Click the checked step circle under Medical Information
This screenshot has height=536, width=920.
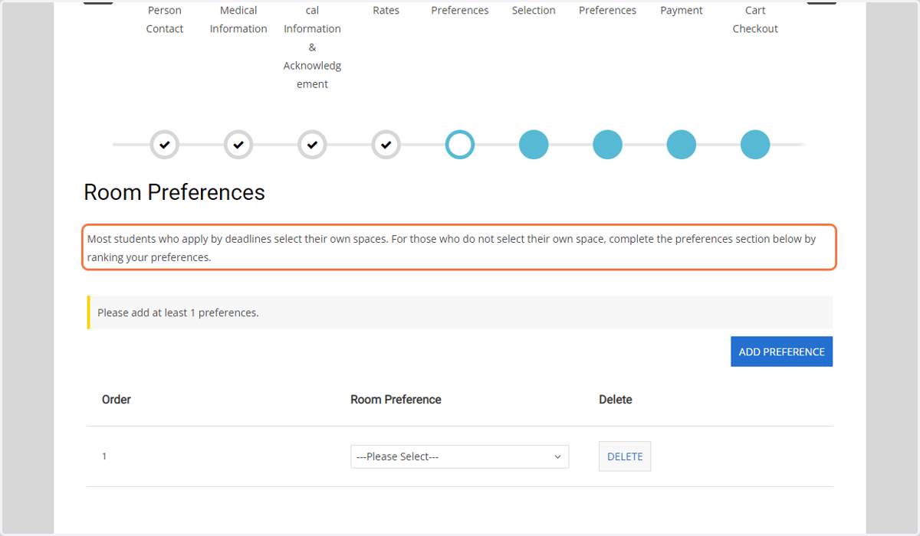pyautogui.click(x=238, y=145)
